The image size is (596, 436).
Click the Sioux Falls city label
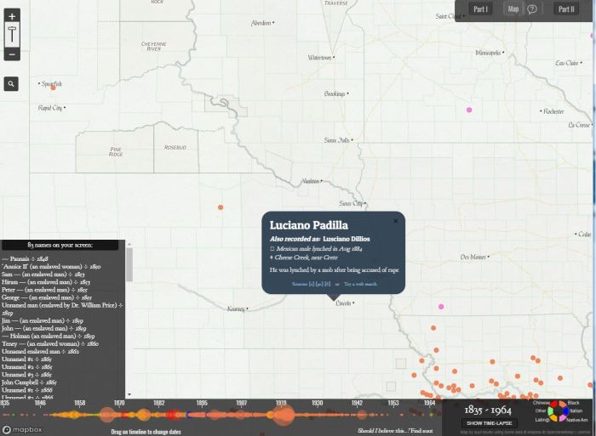pyautogui.click(x=337, y=140)
